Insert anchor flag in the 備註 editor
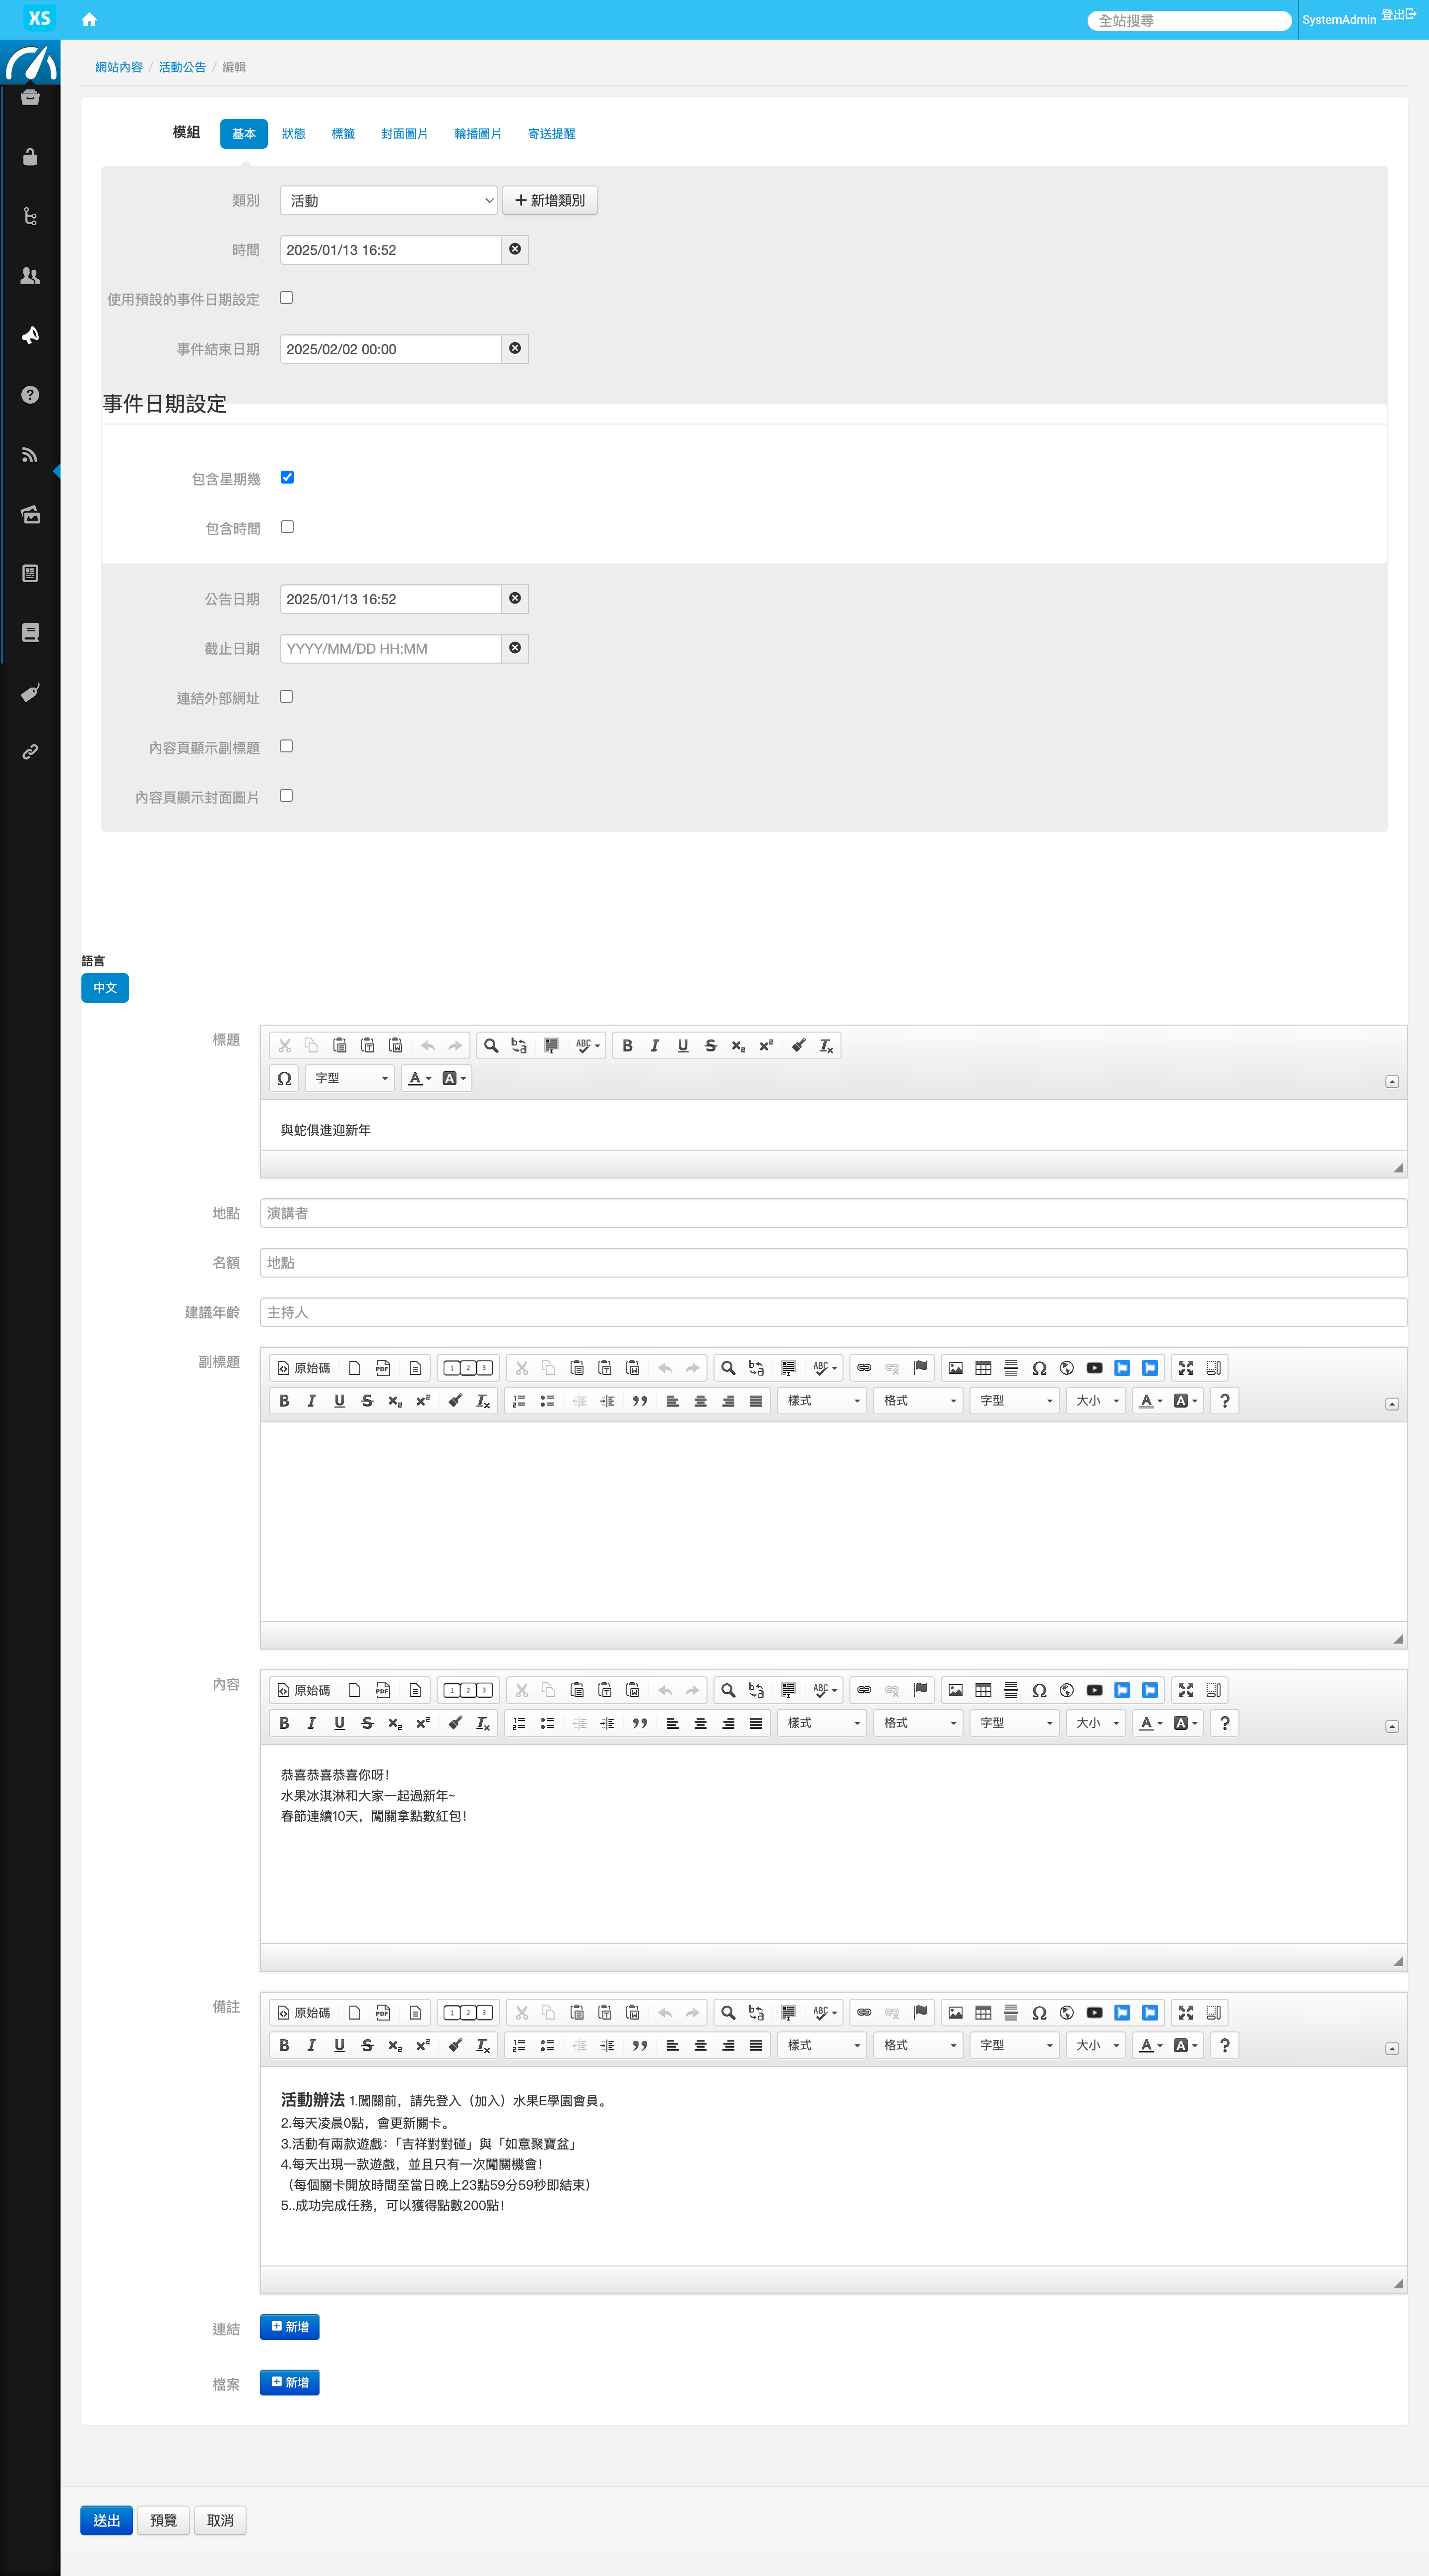Viewport: 1429px width, 2576px height. click(x=919, y=2013)
